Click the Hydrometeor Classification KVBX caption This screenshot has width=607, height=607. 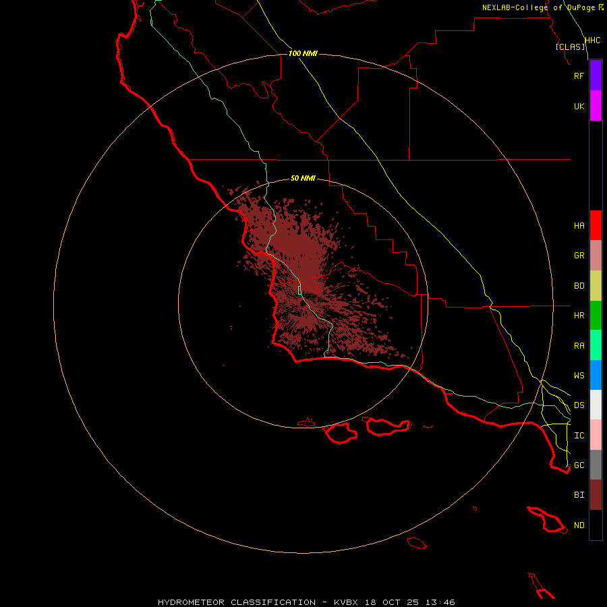click(306, 602)
